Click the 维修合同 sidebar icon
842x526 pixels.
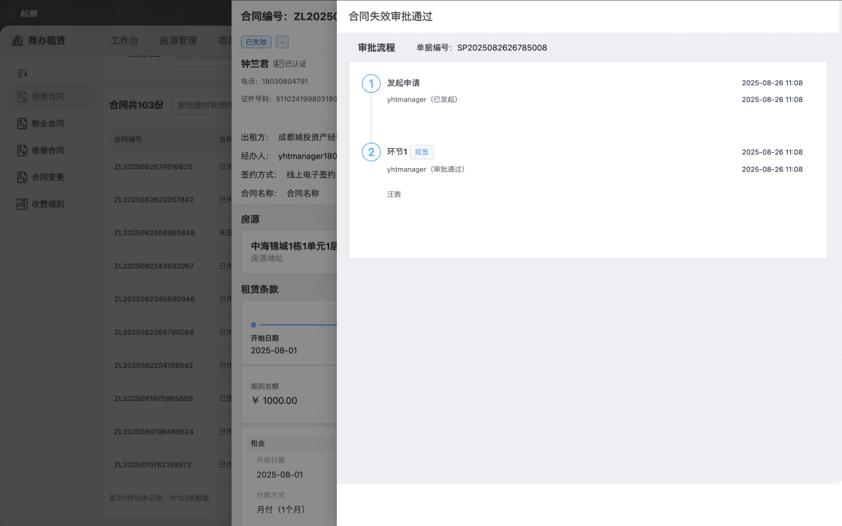pos(22,150)
